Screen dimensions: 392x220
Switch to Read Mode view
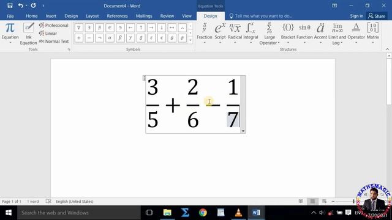click(301, 201)
